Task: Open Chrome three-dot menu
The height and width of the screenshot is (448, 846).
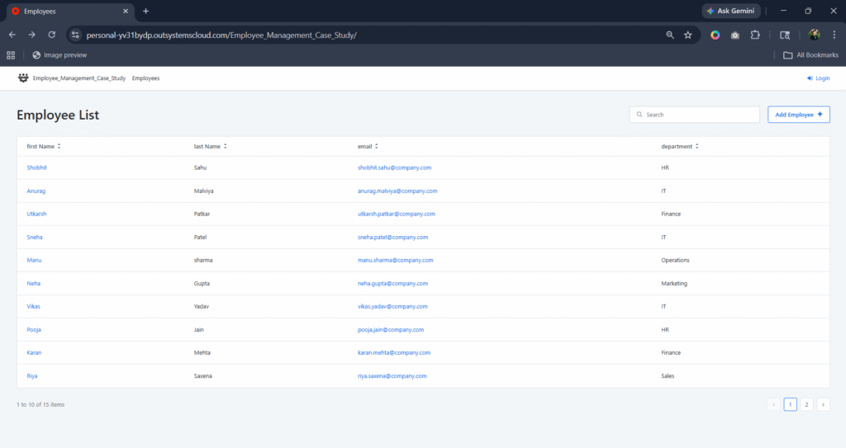Action: (x=834, y=35)
